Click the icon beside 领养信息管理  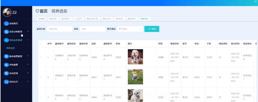[x=6, y=40]
